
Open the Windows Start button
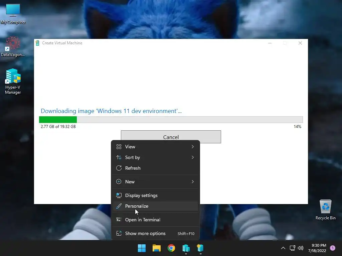pyautogui.click(x=142, y=248)
